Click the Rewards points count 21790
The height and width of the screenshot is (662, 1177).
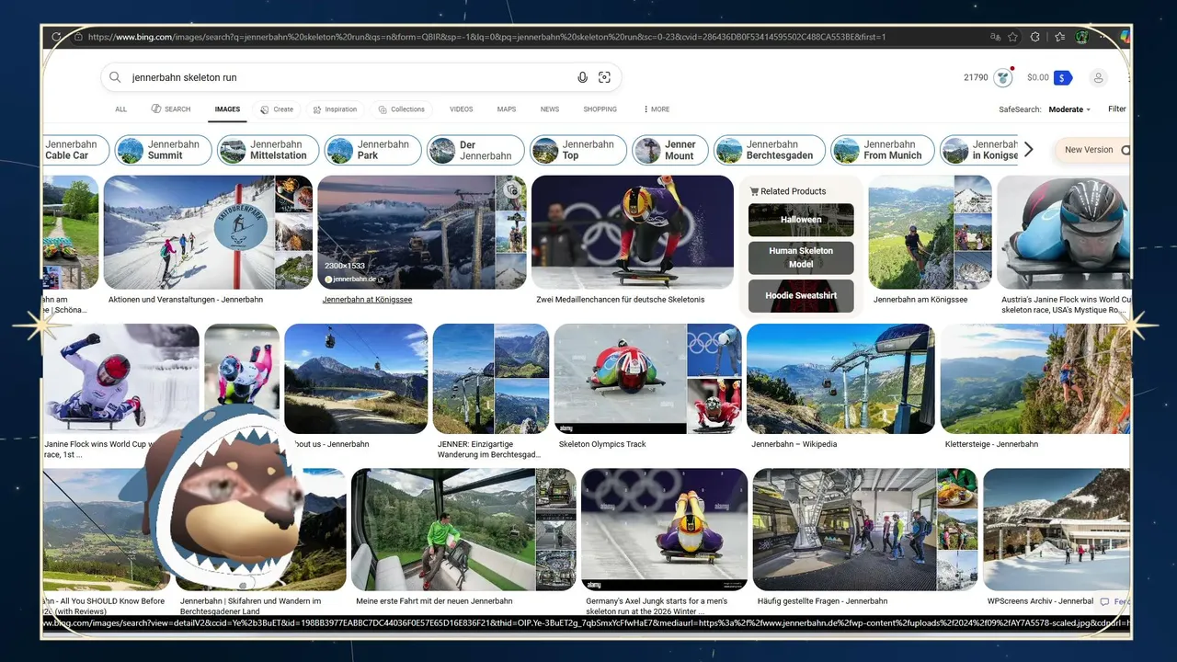point(976,78)
